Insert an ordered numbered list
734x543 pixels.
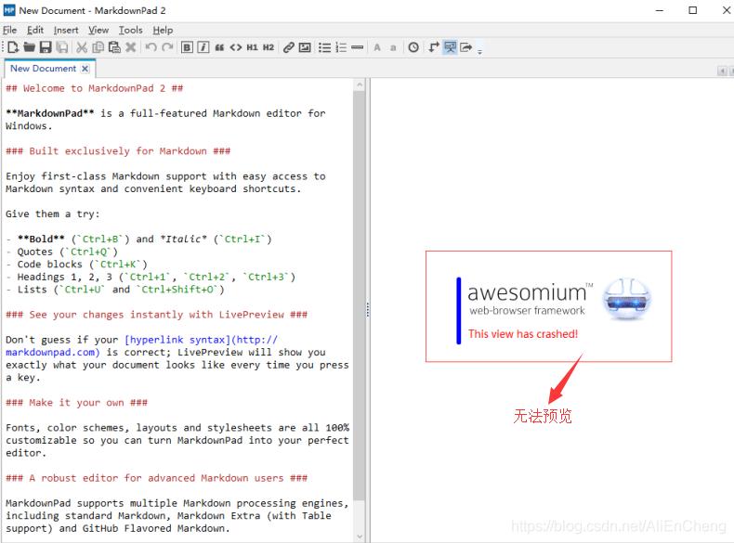point(341,47)
